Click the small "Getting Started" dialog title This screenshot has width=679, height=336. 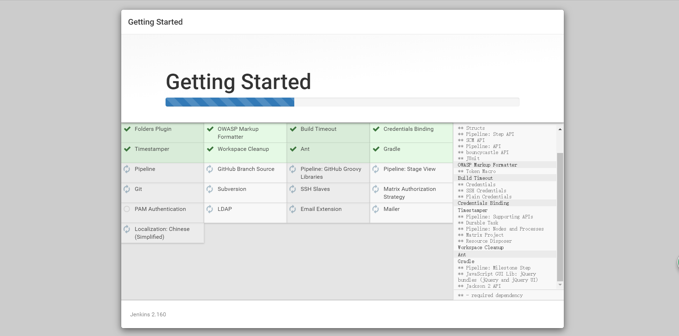155,22
